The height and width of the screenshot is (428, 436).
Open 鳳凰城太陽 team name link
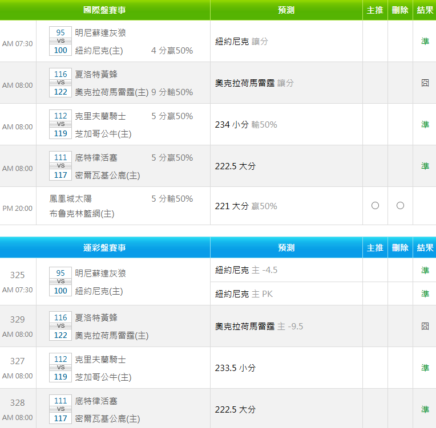tap(70, 199)
